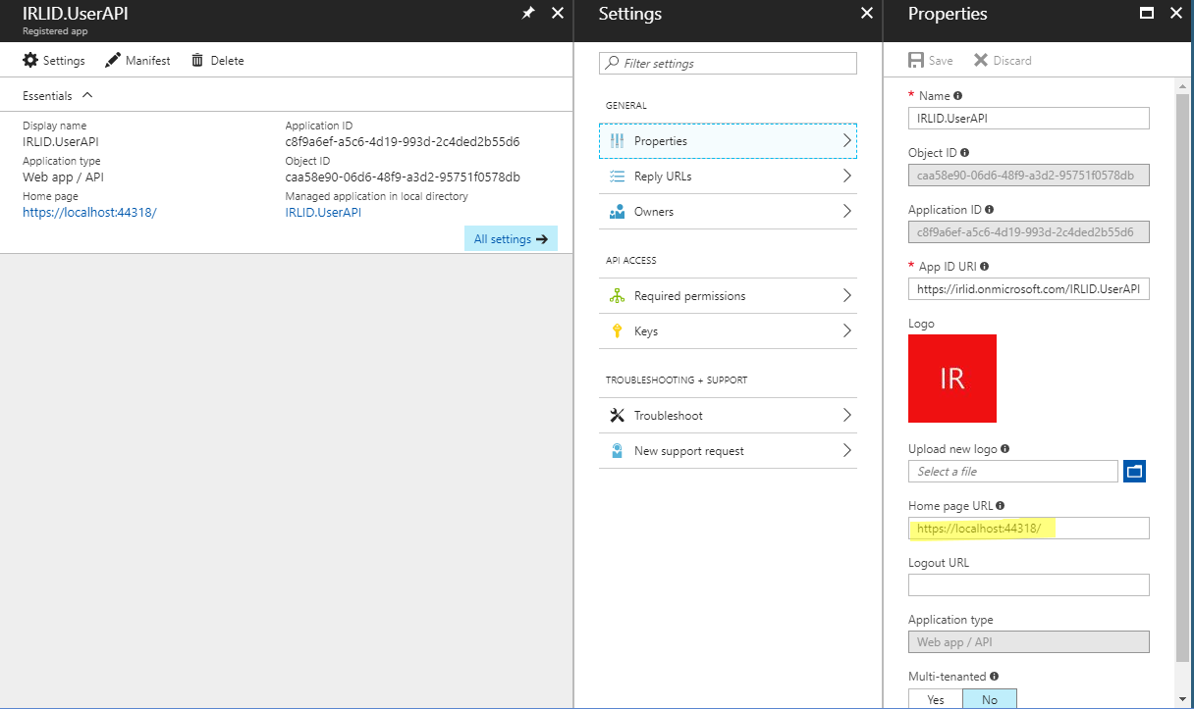Expand Owners chevron
The image size is (1194, 709).
(846, 212)
